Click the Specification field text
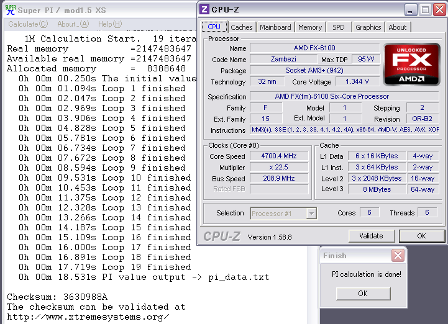The image size is (448, 324). point(344,96)
